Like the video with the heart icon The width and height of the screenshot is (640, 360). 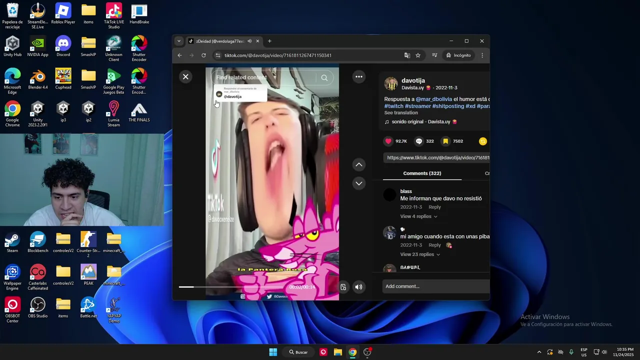click(388, 141)
